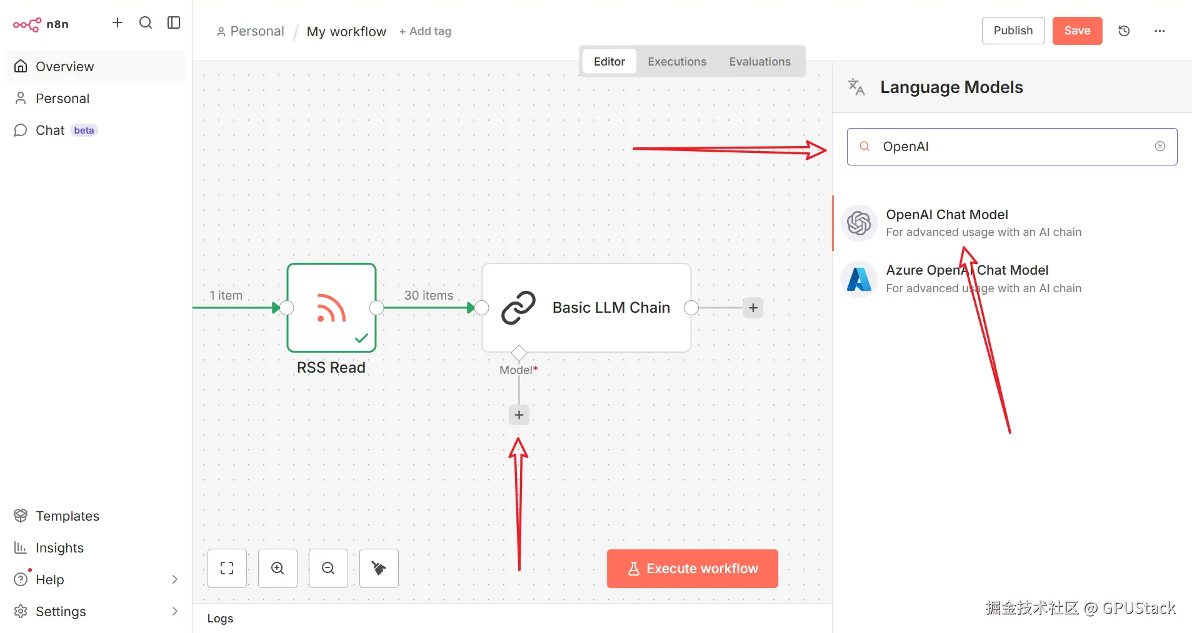Click Personal breadcrumb link
The height and width of the screenshot is (633, 1192).
(250, 31)
